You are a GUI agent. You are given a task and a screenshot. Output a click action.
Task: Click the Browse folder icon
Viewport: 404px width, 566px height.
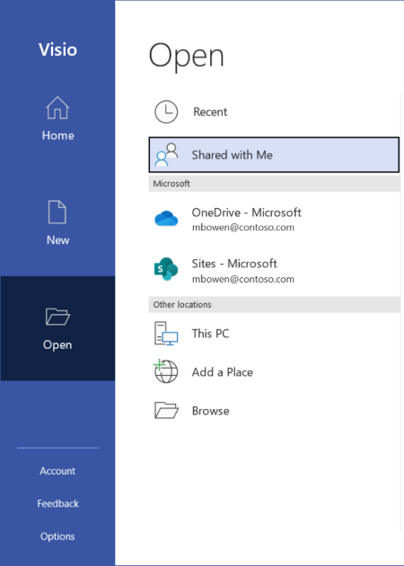(x=166, y=411)
